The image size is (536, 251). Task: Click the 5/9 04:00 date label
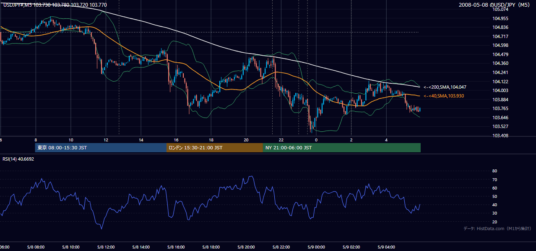pyautogui.click(x=386, y=247)
